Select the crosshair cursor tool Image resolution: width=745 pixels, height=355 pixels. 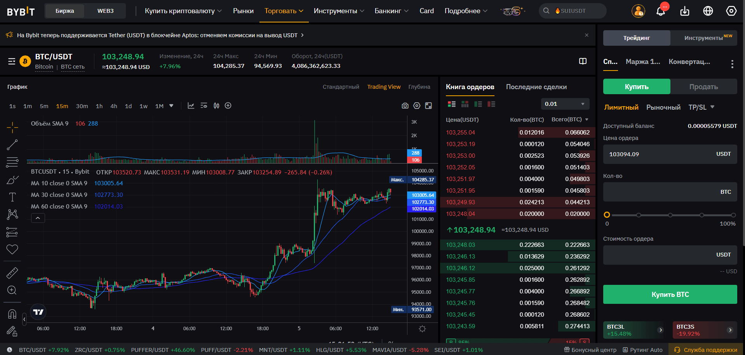click(x=12, y=127)
